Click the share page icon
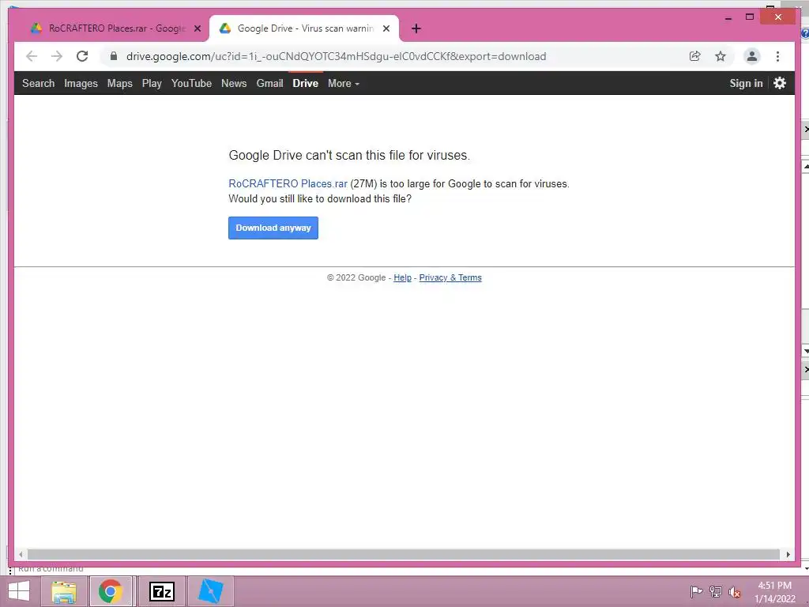Viewport: 809px width, 607px height. coord(695,56)
